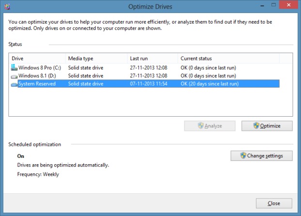The image size is (301, 216).
Task: Click 'OK (20 days since last run)' status
Action: (x=210, y=84)
